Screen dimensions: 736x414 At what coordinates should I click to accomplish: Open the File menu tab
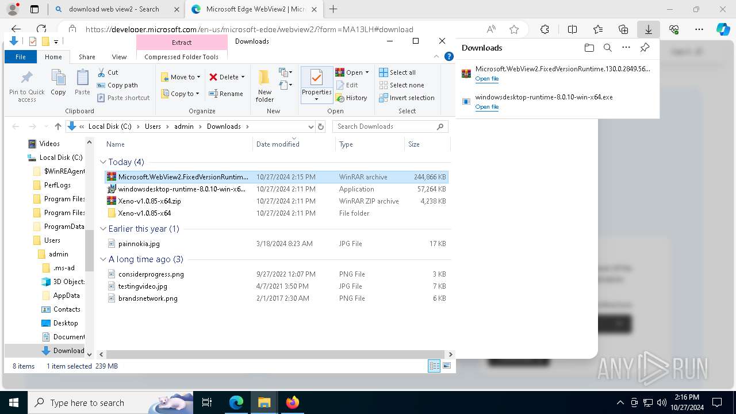pos(21,57)
